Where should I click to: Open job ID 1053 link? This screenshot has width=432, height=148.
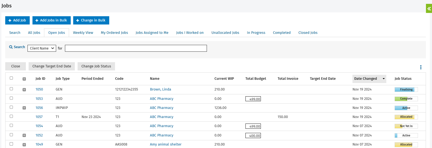point(39,99)
